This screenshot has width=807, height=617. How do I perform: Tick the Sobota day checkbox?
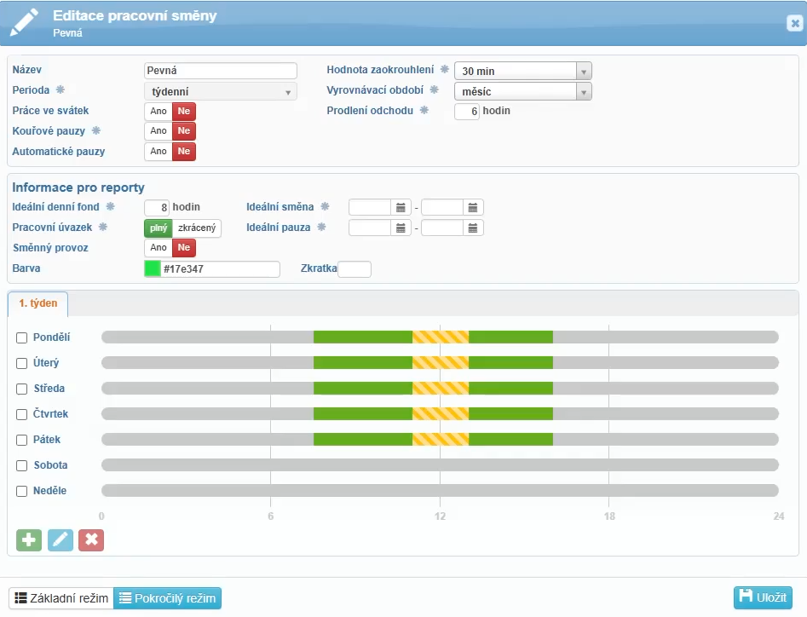pos(22,465)
